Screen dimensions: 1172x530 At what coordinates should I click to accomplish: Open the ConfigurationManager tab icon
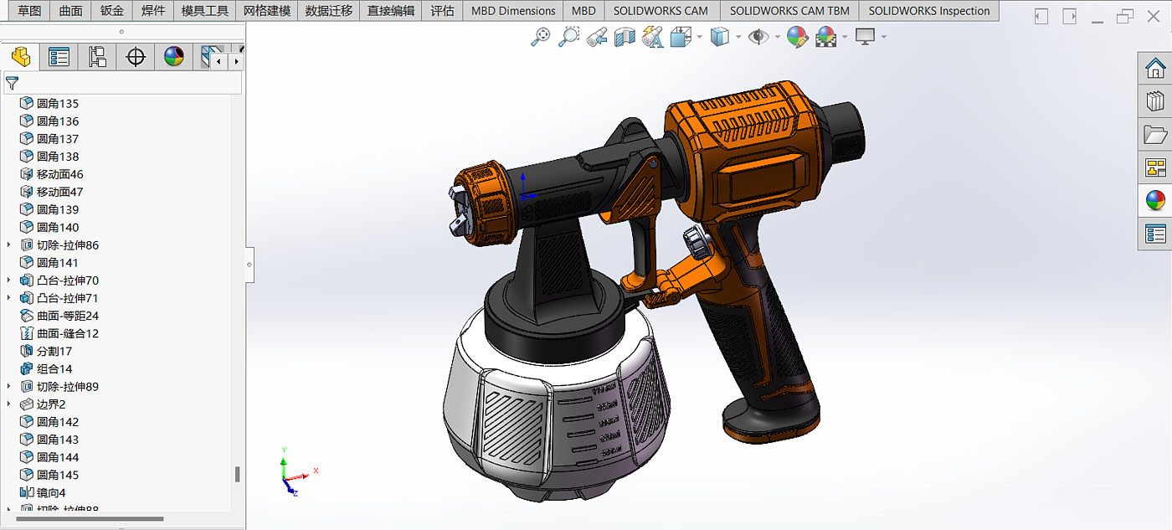pos(97,57)
